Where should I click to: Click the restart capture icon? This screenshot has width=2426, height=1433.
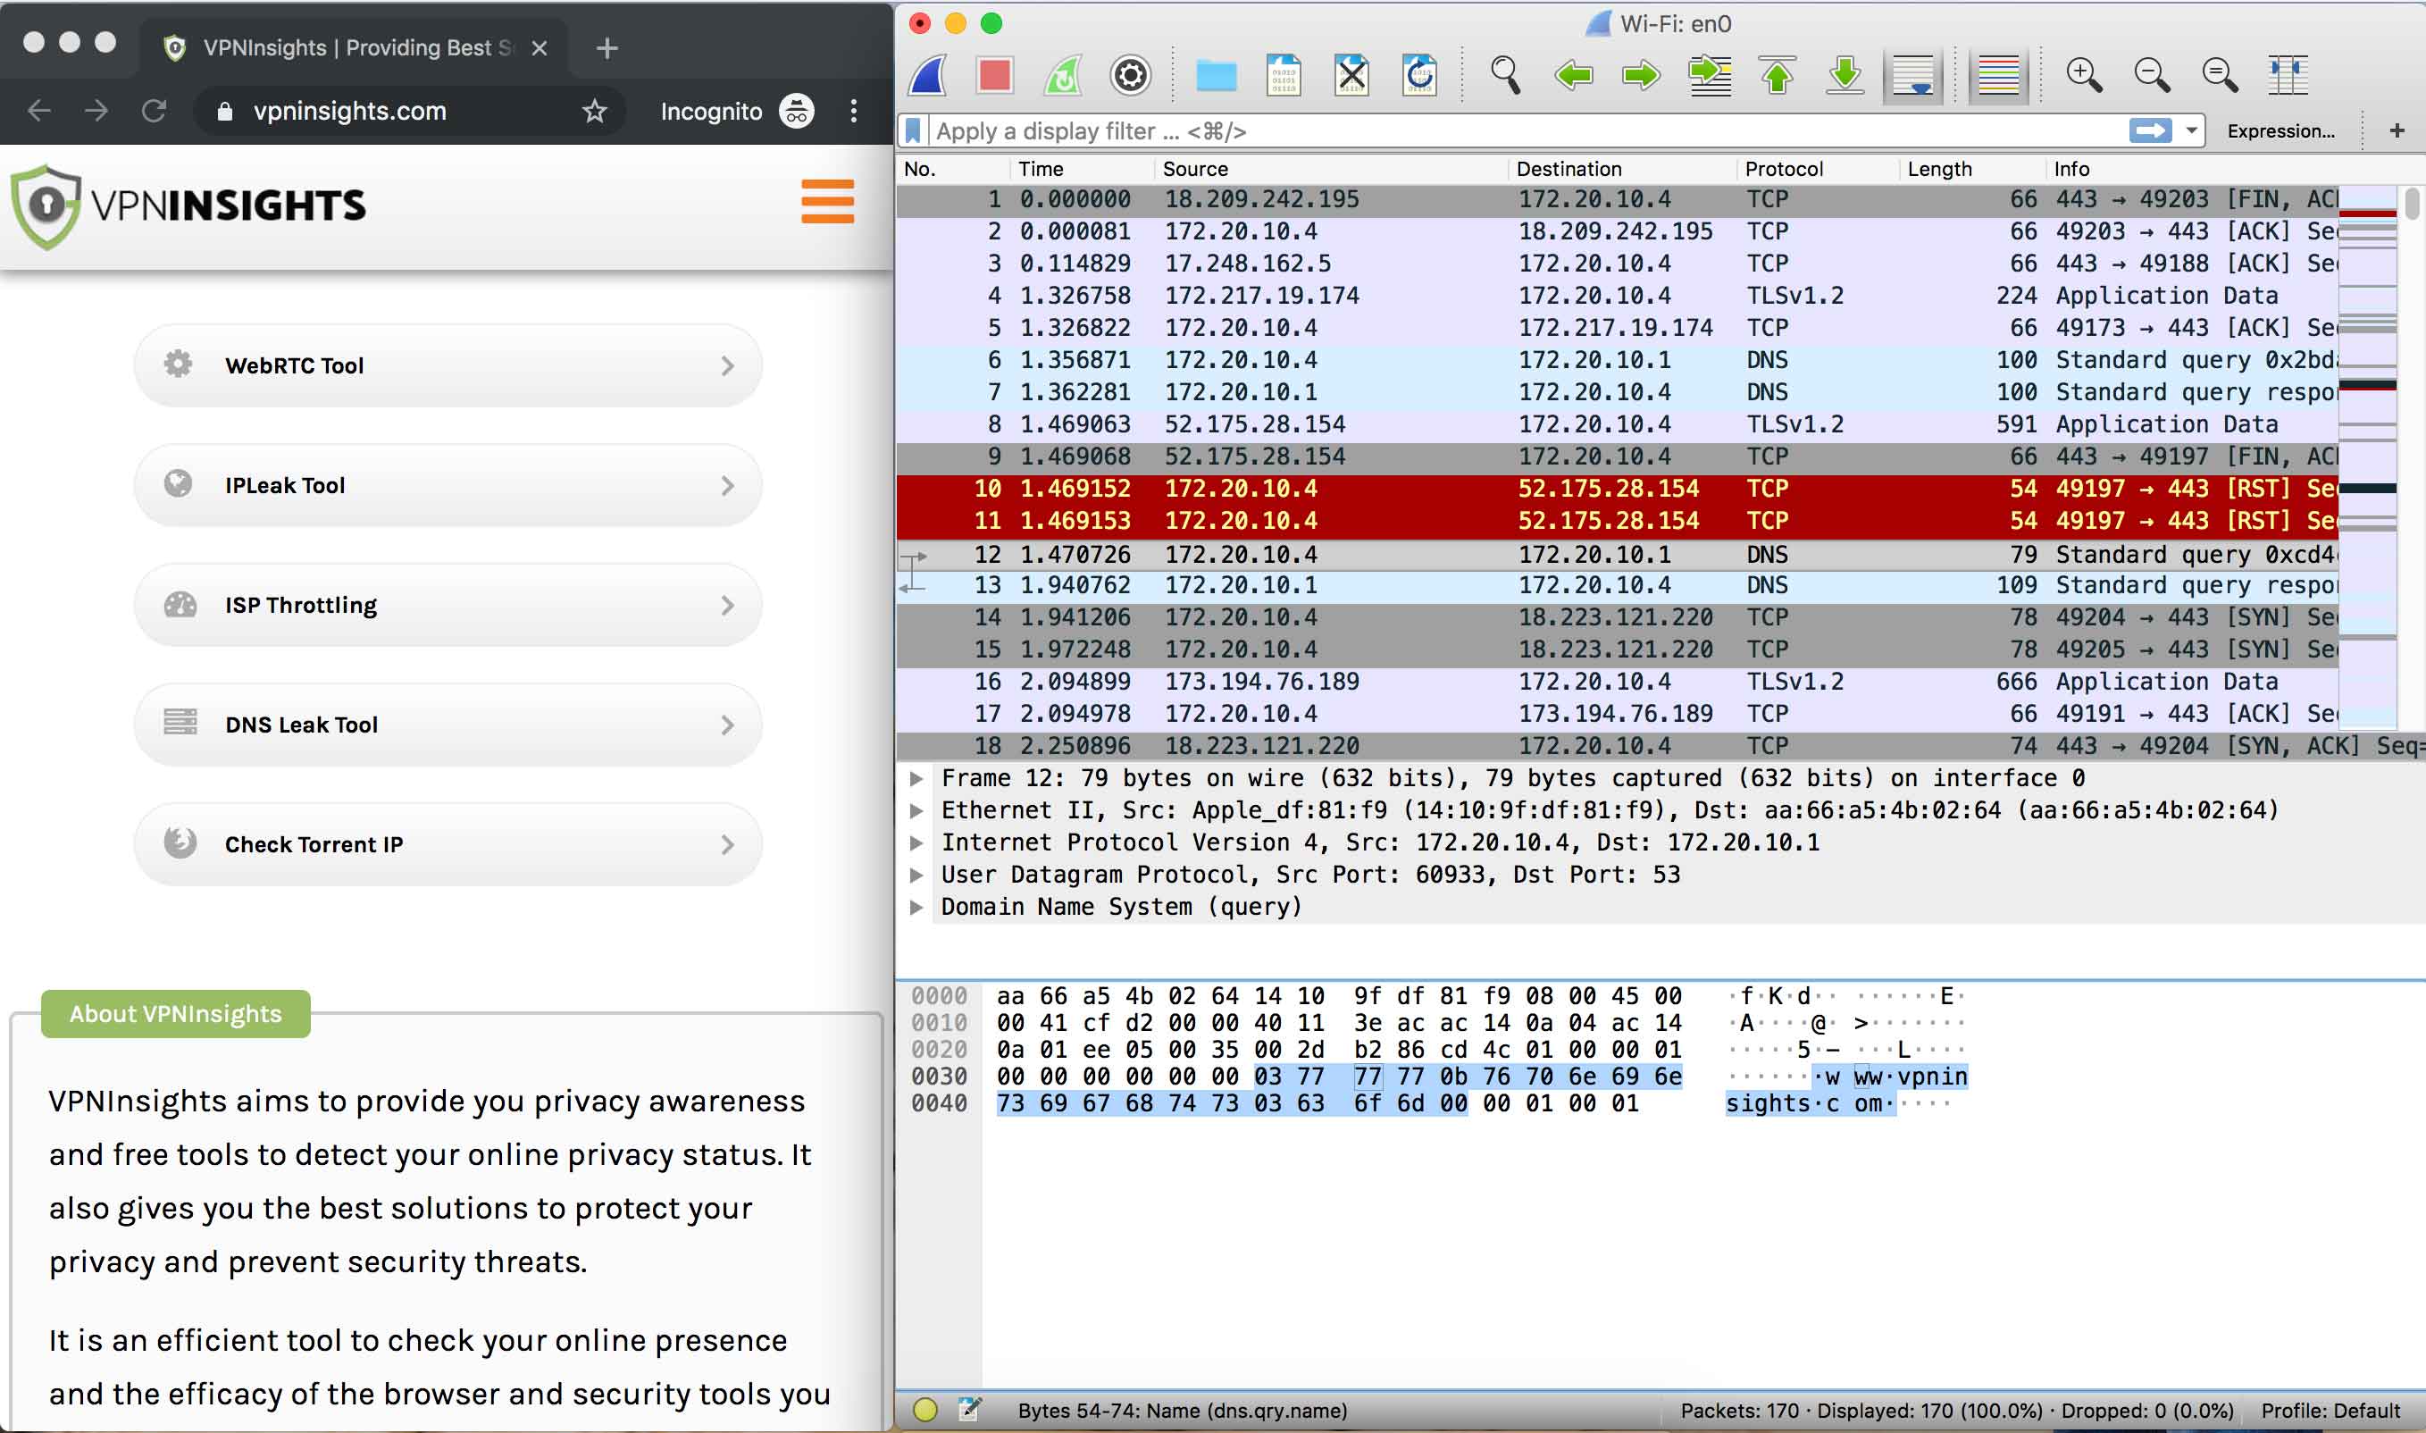pos(1060,73)
